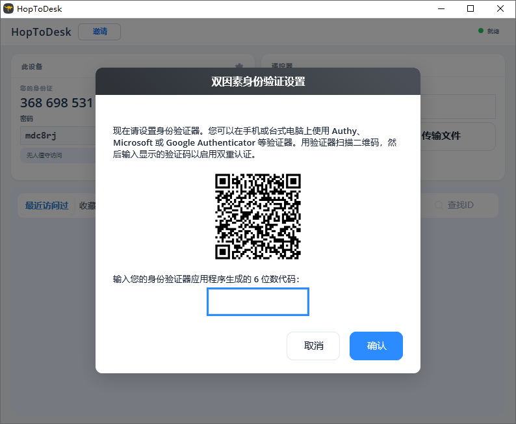Click the 确认 confirm button
516x424 pixels.
(376, 346)
